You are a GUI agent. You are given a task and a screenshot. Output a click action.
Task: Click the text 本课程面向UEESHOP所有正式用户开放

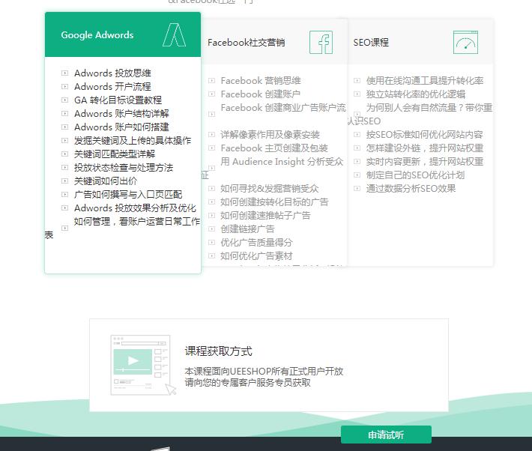(x=264, y=372)
